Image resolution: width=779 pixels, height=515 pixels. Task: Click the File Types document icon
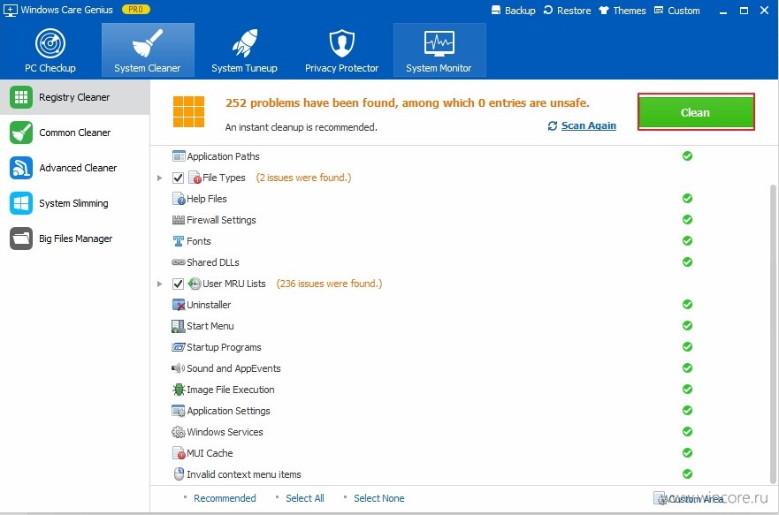click(195, 178)
